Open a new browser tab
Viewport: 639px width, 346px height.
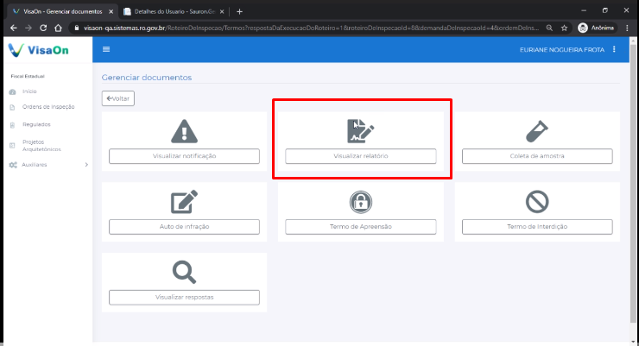point(240,11)
